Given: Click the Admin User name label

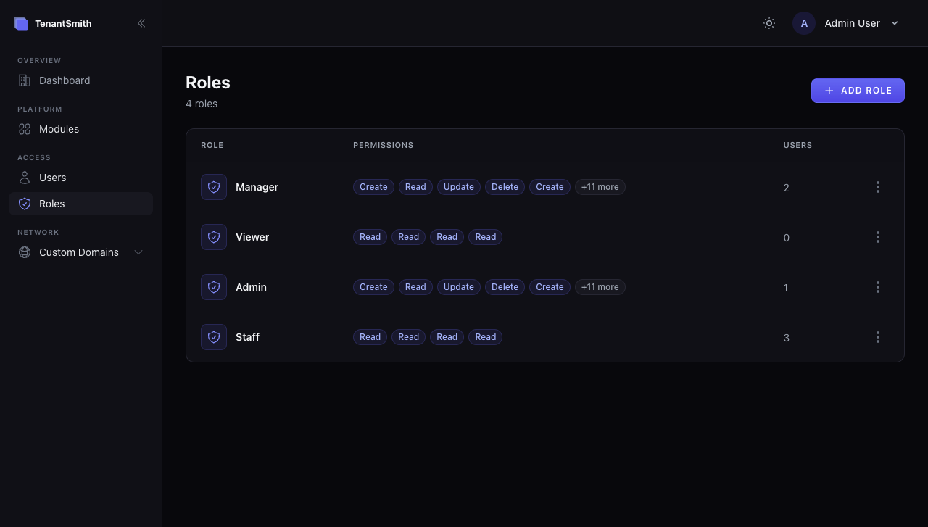Looking at the screenshot, I should pos(853,23).
